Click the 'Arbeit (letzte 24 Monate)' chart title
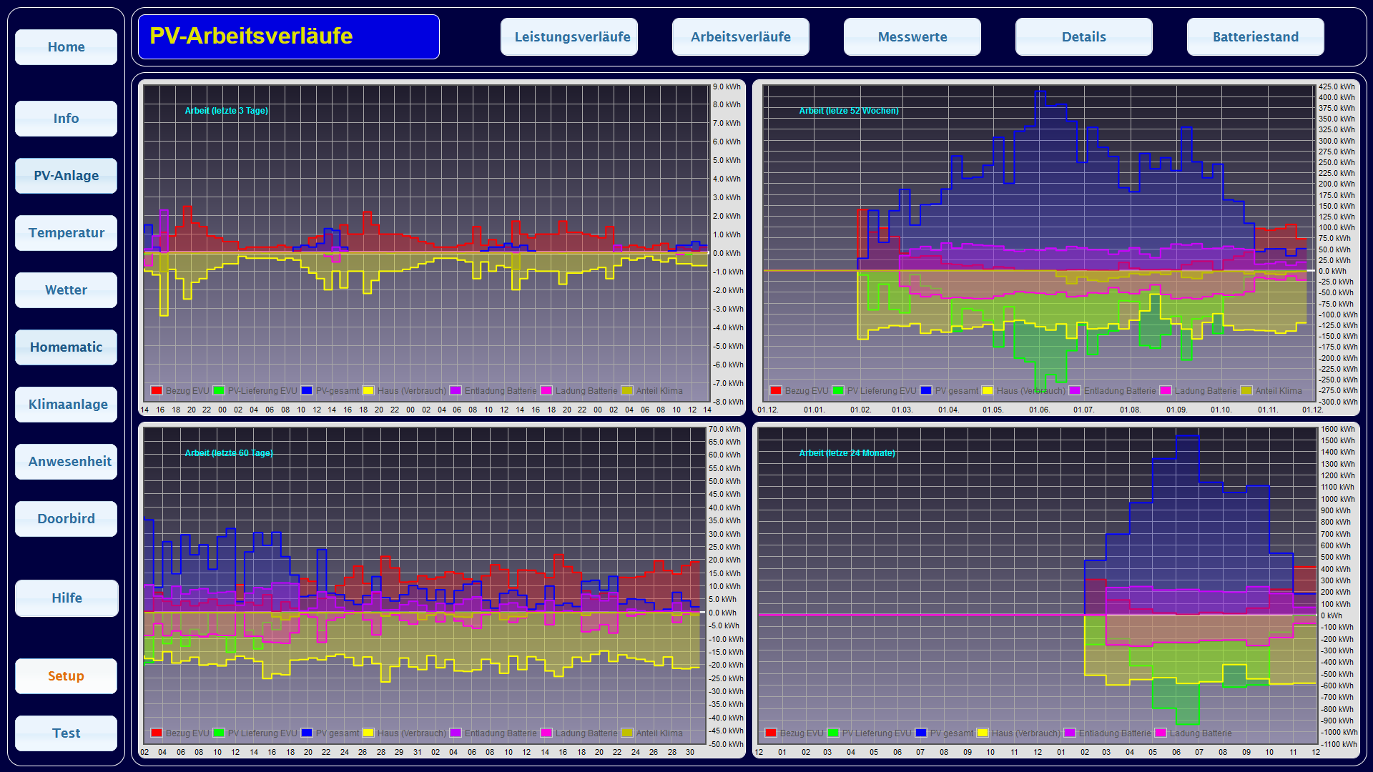 tap(847, 453)
